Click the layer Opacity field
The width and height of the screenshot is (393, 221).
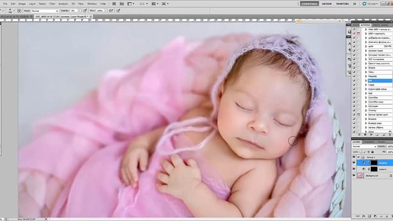(x=390, y=146)
